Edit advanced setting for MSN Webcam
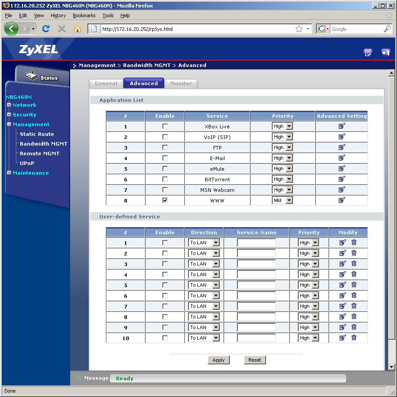The width and height of the screenshot is (397, 397). coord(342,190)
